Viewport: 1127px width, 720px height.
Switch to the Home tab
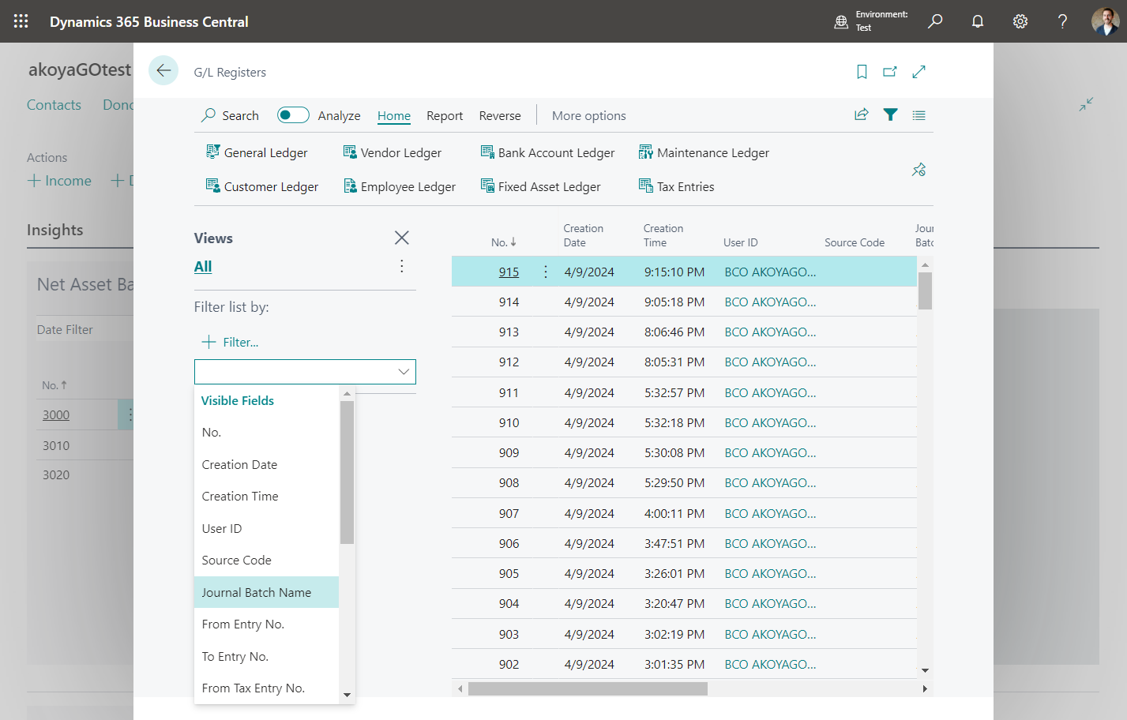click(394, 115)
